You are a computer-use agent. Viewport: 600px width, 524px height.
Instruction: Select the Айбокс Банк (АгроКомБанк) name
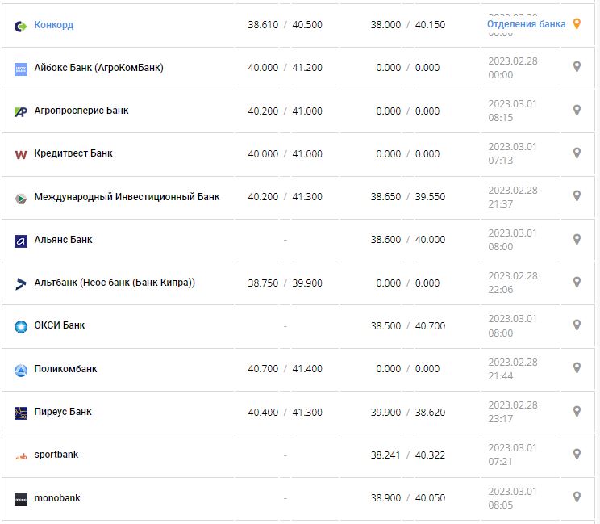pyautogui.click(x=98, y=68)
